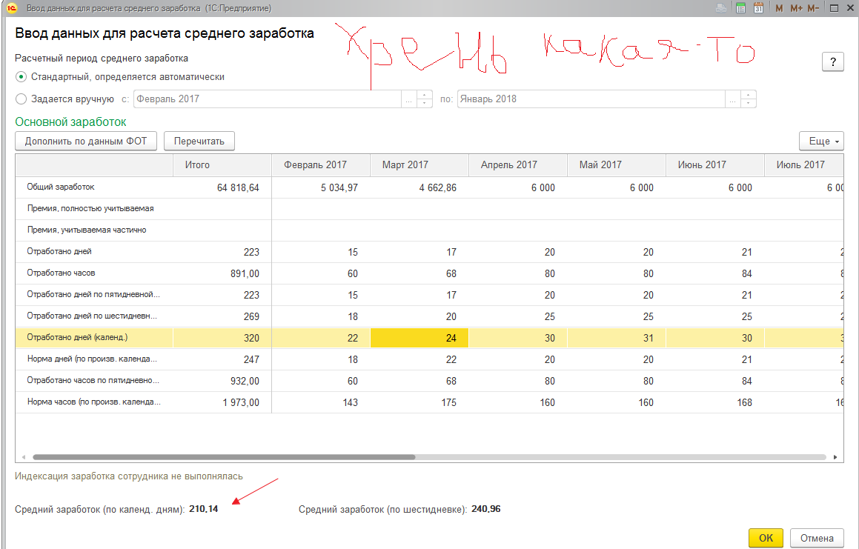Click the M- subtract from memory icon
Image resolution: width=859 pixels, height=549 pixels.
(813, 8)
